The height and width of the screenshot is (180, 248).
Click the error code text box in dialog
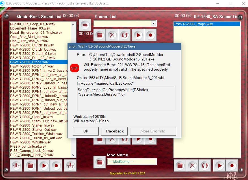coord(126,99)
